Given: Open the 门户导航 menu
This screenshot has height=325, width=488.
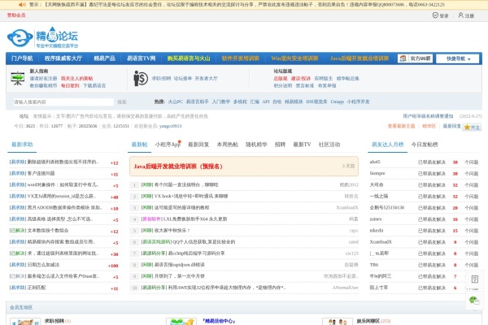Looking at the screenshot, I should point(23,58).
